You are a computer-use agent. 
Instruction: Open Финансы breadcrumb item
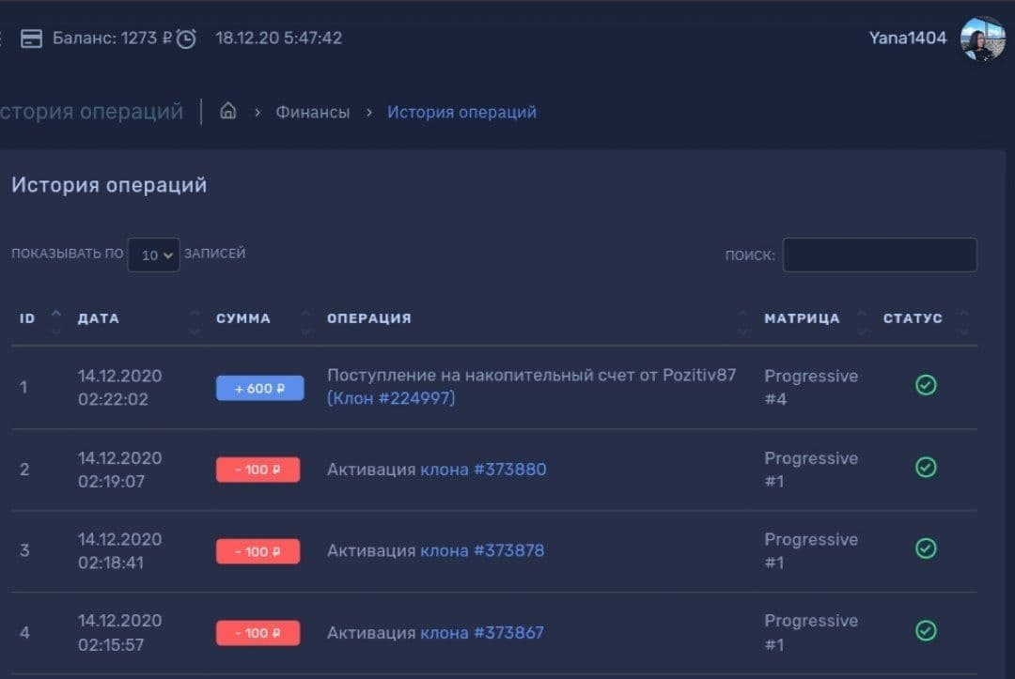[312, 112]
